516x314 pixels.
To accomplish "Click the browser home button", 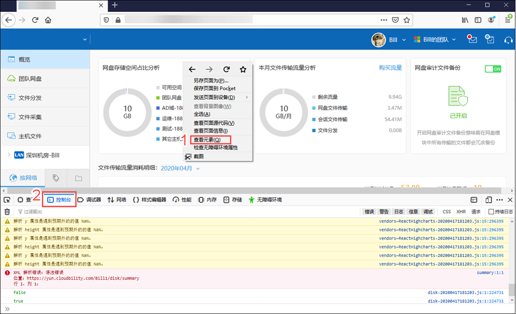I will (x=48, y=20).
